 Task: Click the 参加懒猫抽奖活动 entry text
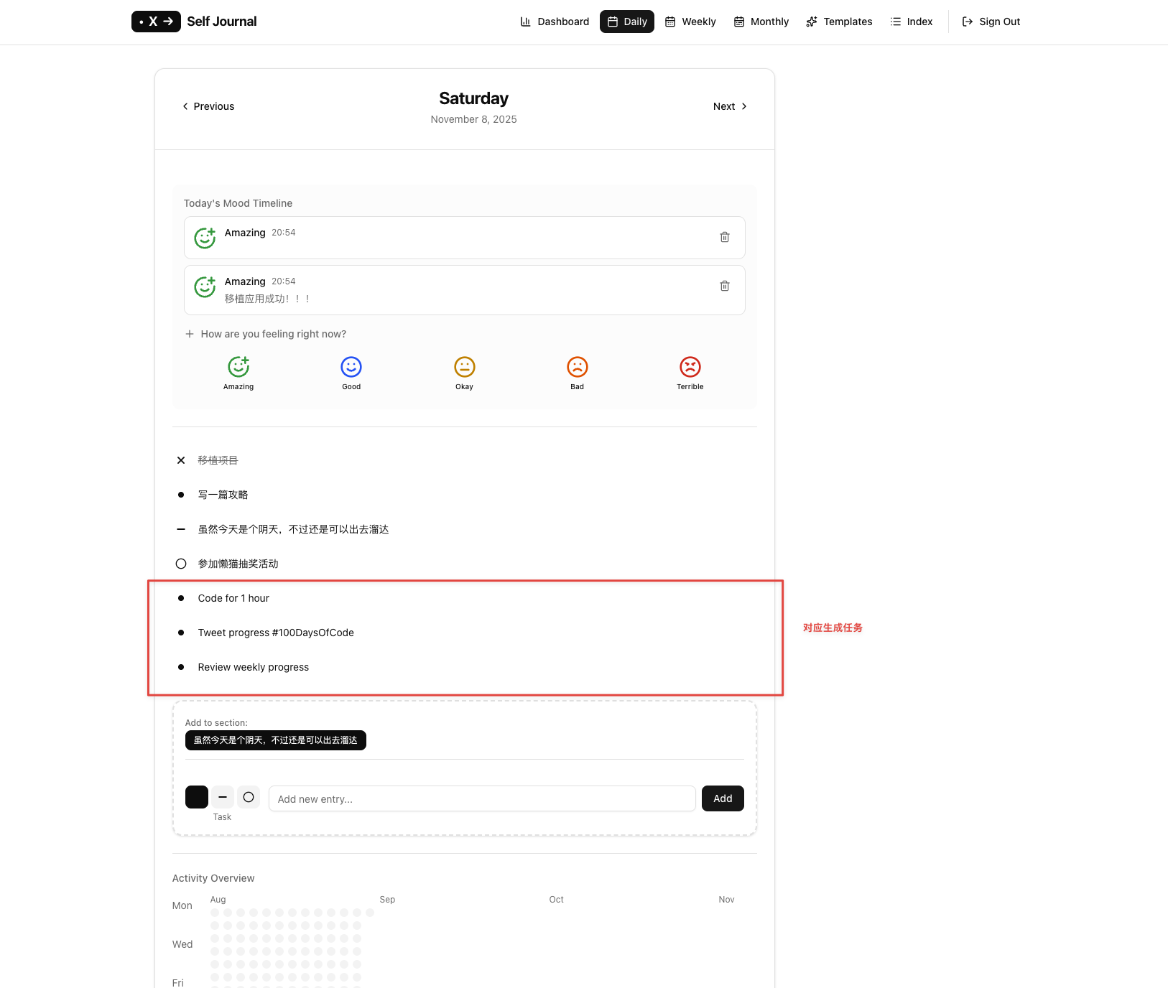238,564
